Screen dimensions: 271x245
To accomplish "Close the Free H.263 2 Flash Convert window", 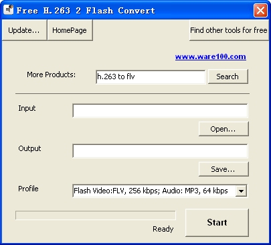I will click(x=260, y=11).
